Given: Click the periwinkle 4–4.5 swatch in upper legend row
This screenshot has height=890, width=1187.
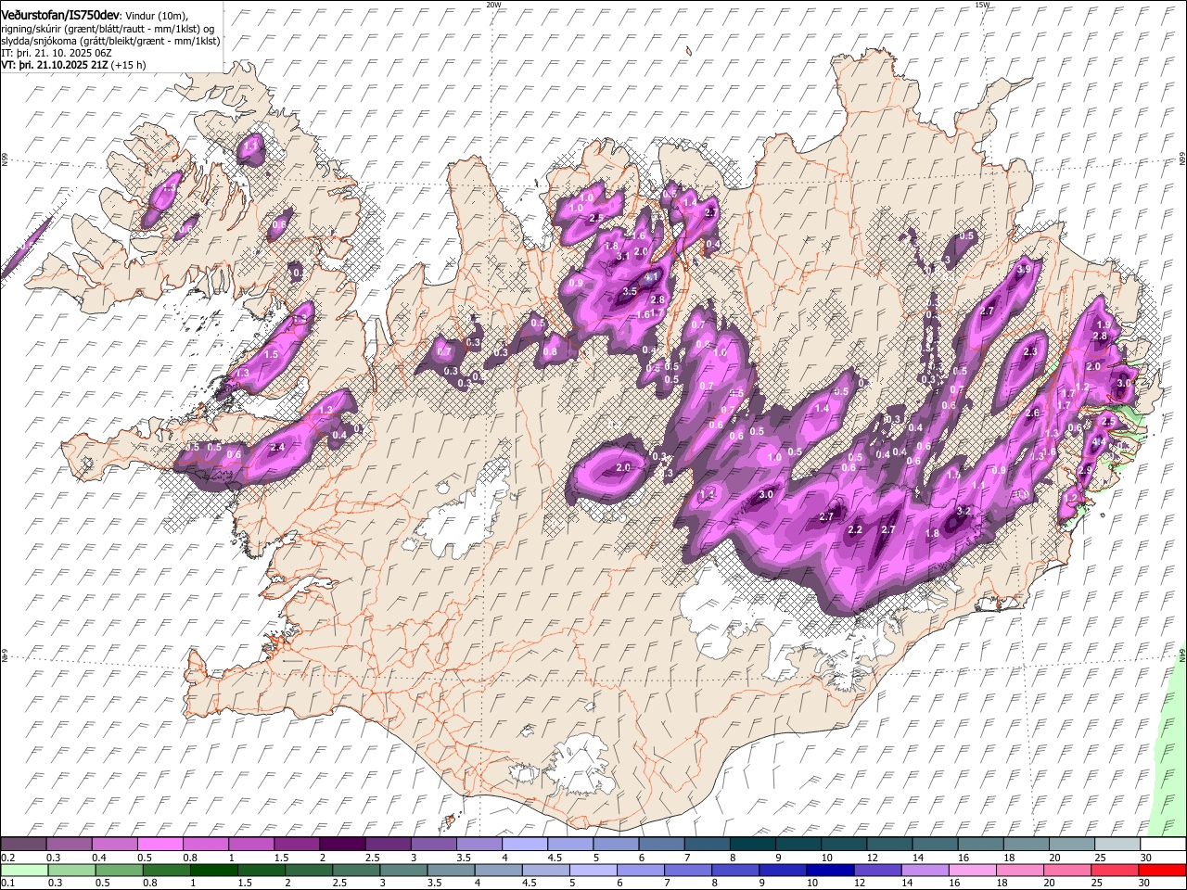Looking at the screenshot, I should click(x=525, y=845).
